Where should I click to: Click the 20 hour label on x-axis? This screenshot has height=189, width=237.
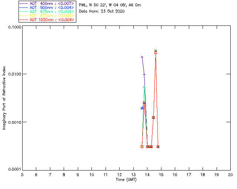click(230, 175)
